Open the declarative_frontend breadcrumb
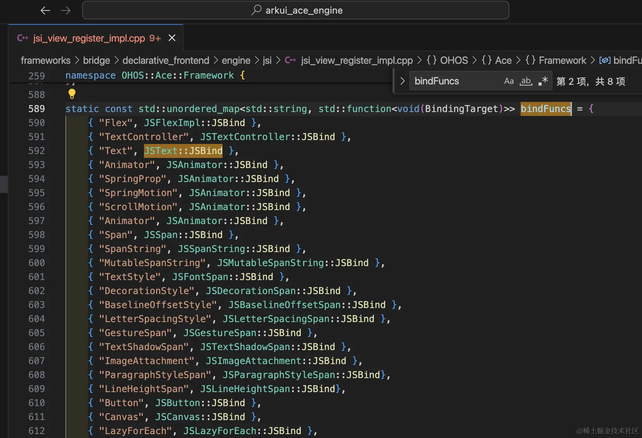Viewport: 642px width, 438px height. 166,60
